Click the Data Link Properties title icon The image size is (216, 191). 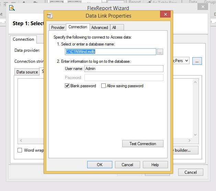pyautogui.click(x=50, y=16)
